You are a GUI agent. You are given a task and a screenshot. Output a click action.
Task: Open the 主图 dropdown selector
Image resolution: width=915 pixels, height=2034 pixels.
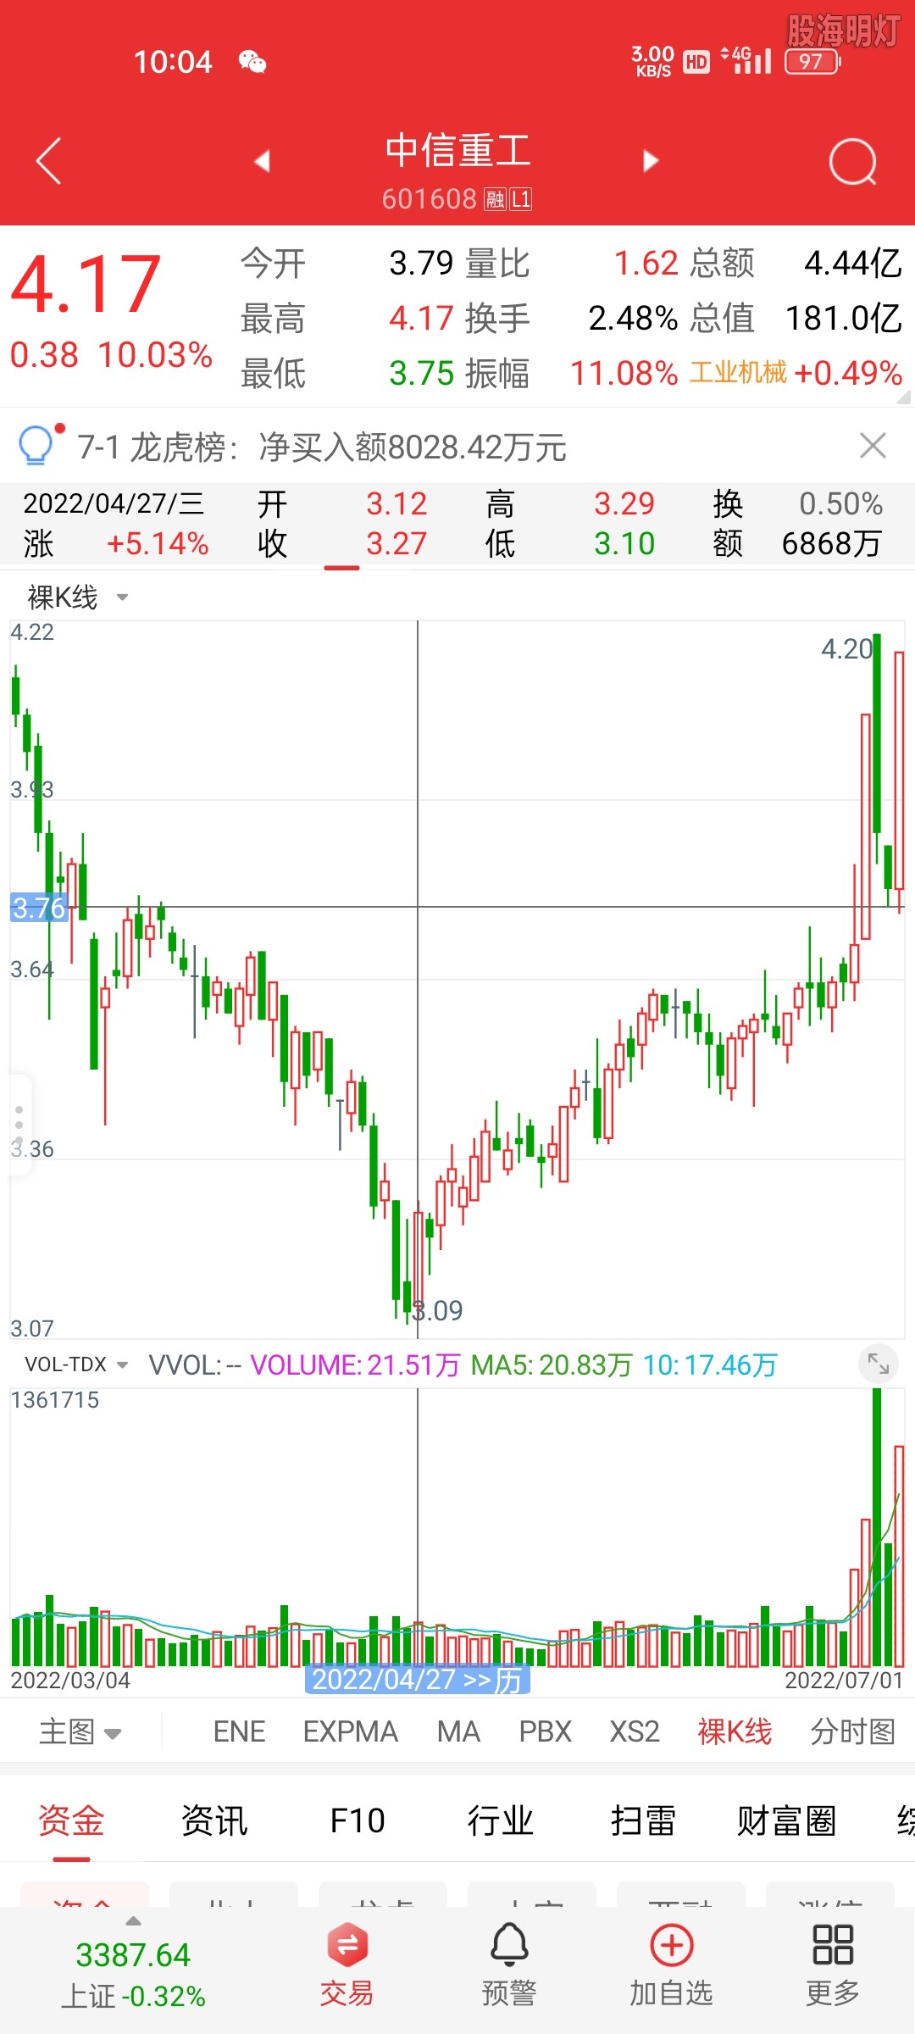[x=80, y=1731]
